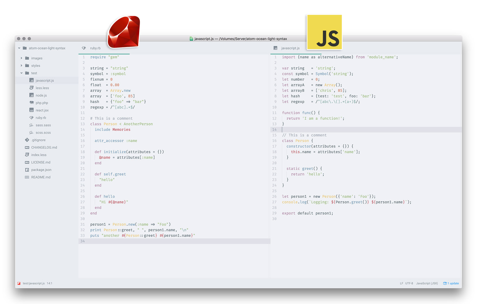Expand the styles folder chevron
The height and width of the screenshot is (304, 477).
pyautogui.click(x=21, y=66)
